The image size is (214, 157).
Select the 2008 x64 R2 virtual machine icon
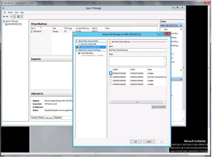point(32,31)
